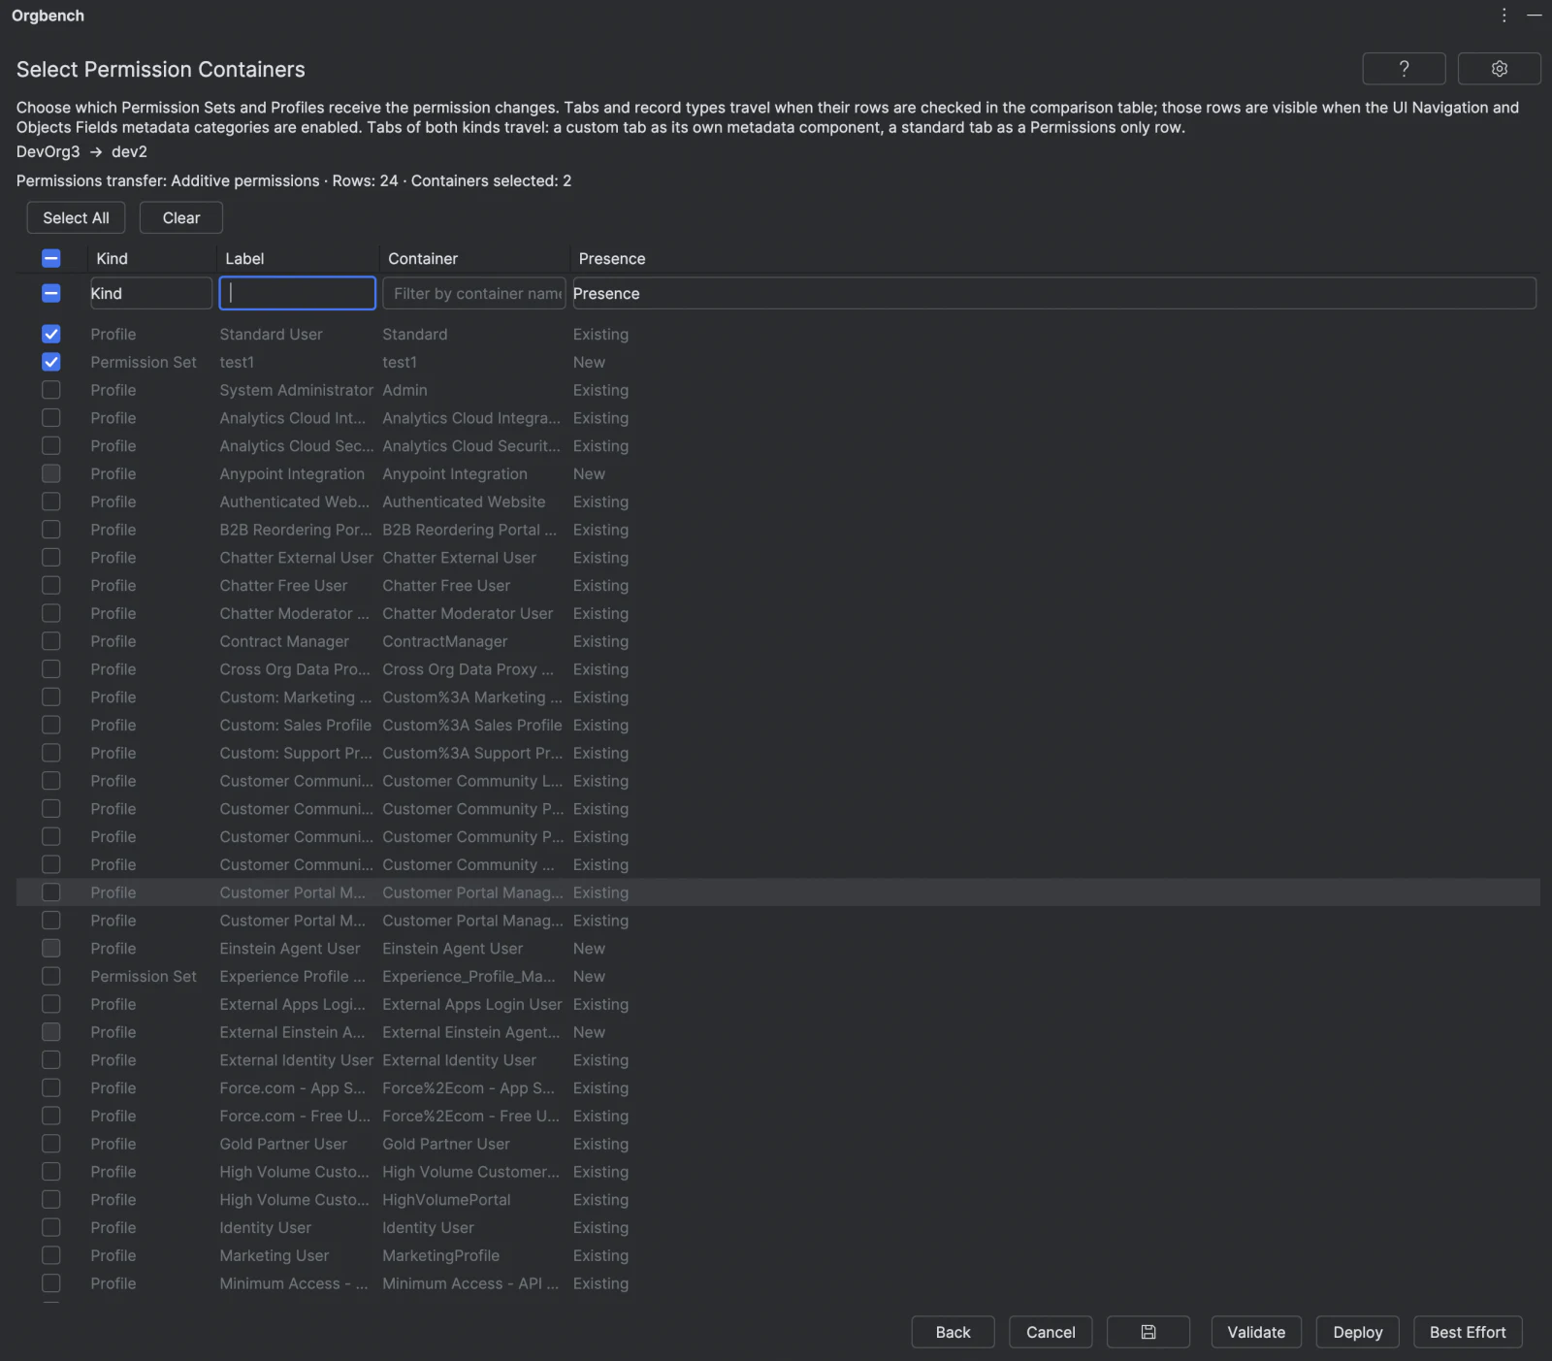This screenshot has width=1552, height=1361.
Task: Open help with the question mark button
Action: [x=1404, y=69]
